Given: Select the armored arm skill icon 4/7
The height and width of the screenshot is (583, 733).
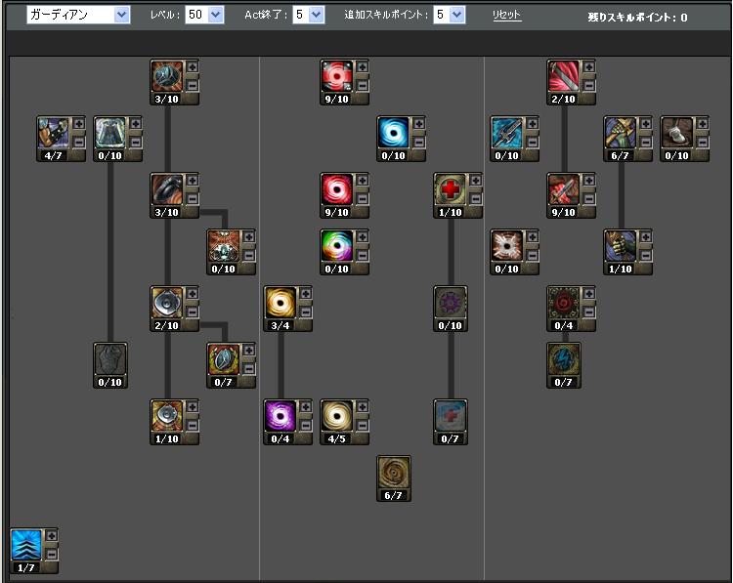Looking at the screenshot, I should [x=54, y=133].
